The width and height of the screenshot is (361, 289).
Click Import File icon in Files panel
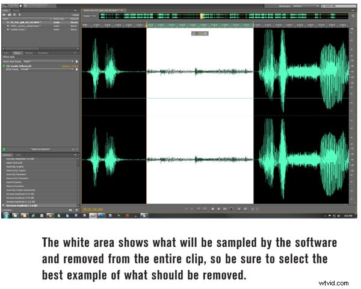(10, 14)
